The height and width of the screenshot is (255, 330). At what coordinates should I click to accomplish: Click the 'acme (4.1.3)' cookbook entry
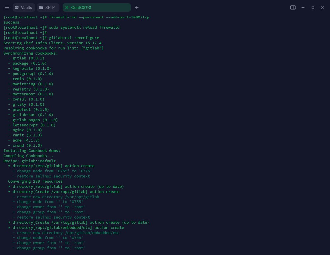(x=26, y=140)
